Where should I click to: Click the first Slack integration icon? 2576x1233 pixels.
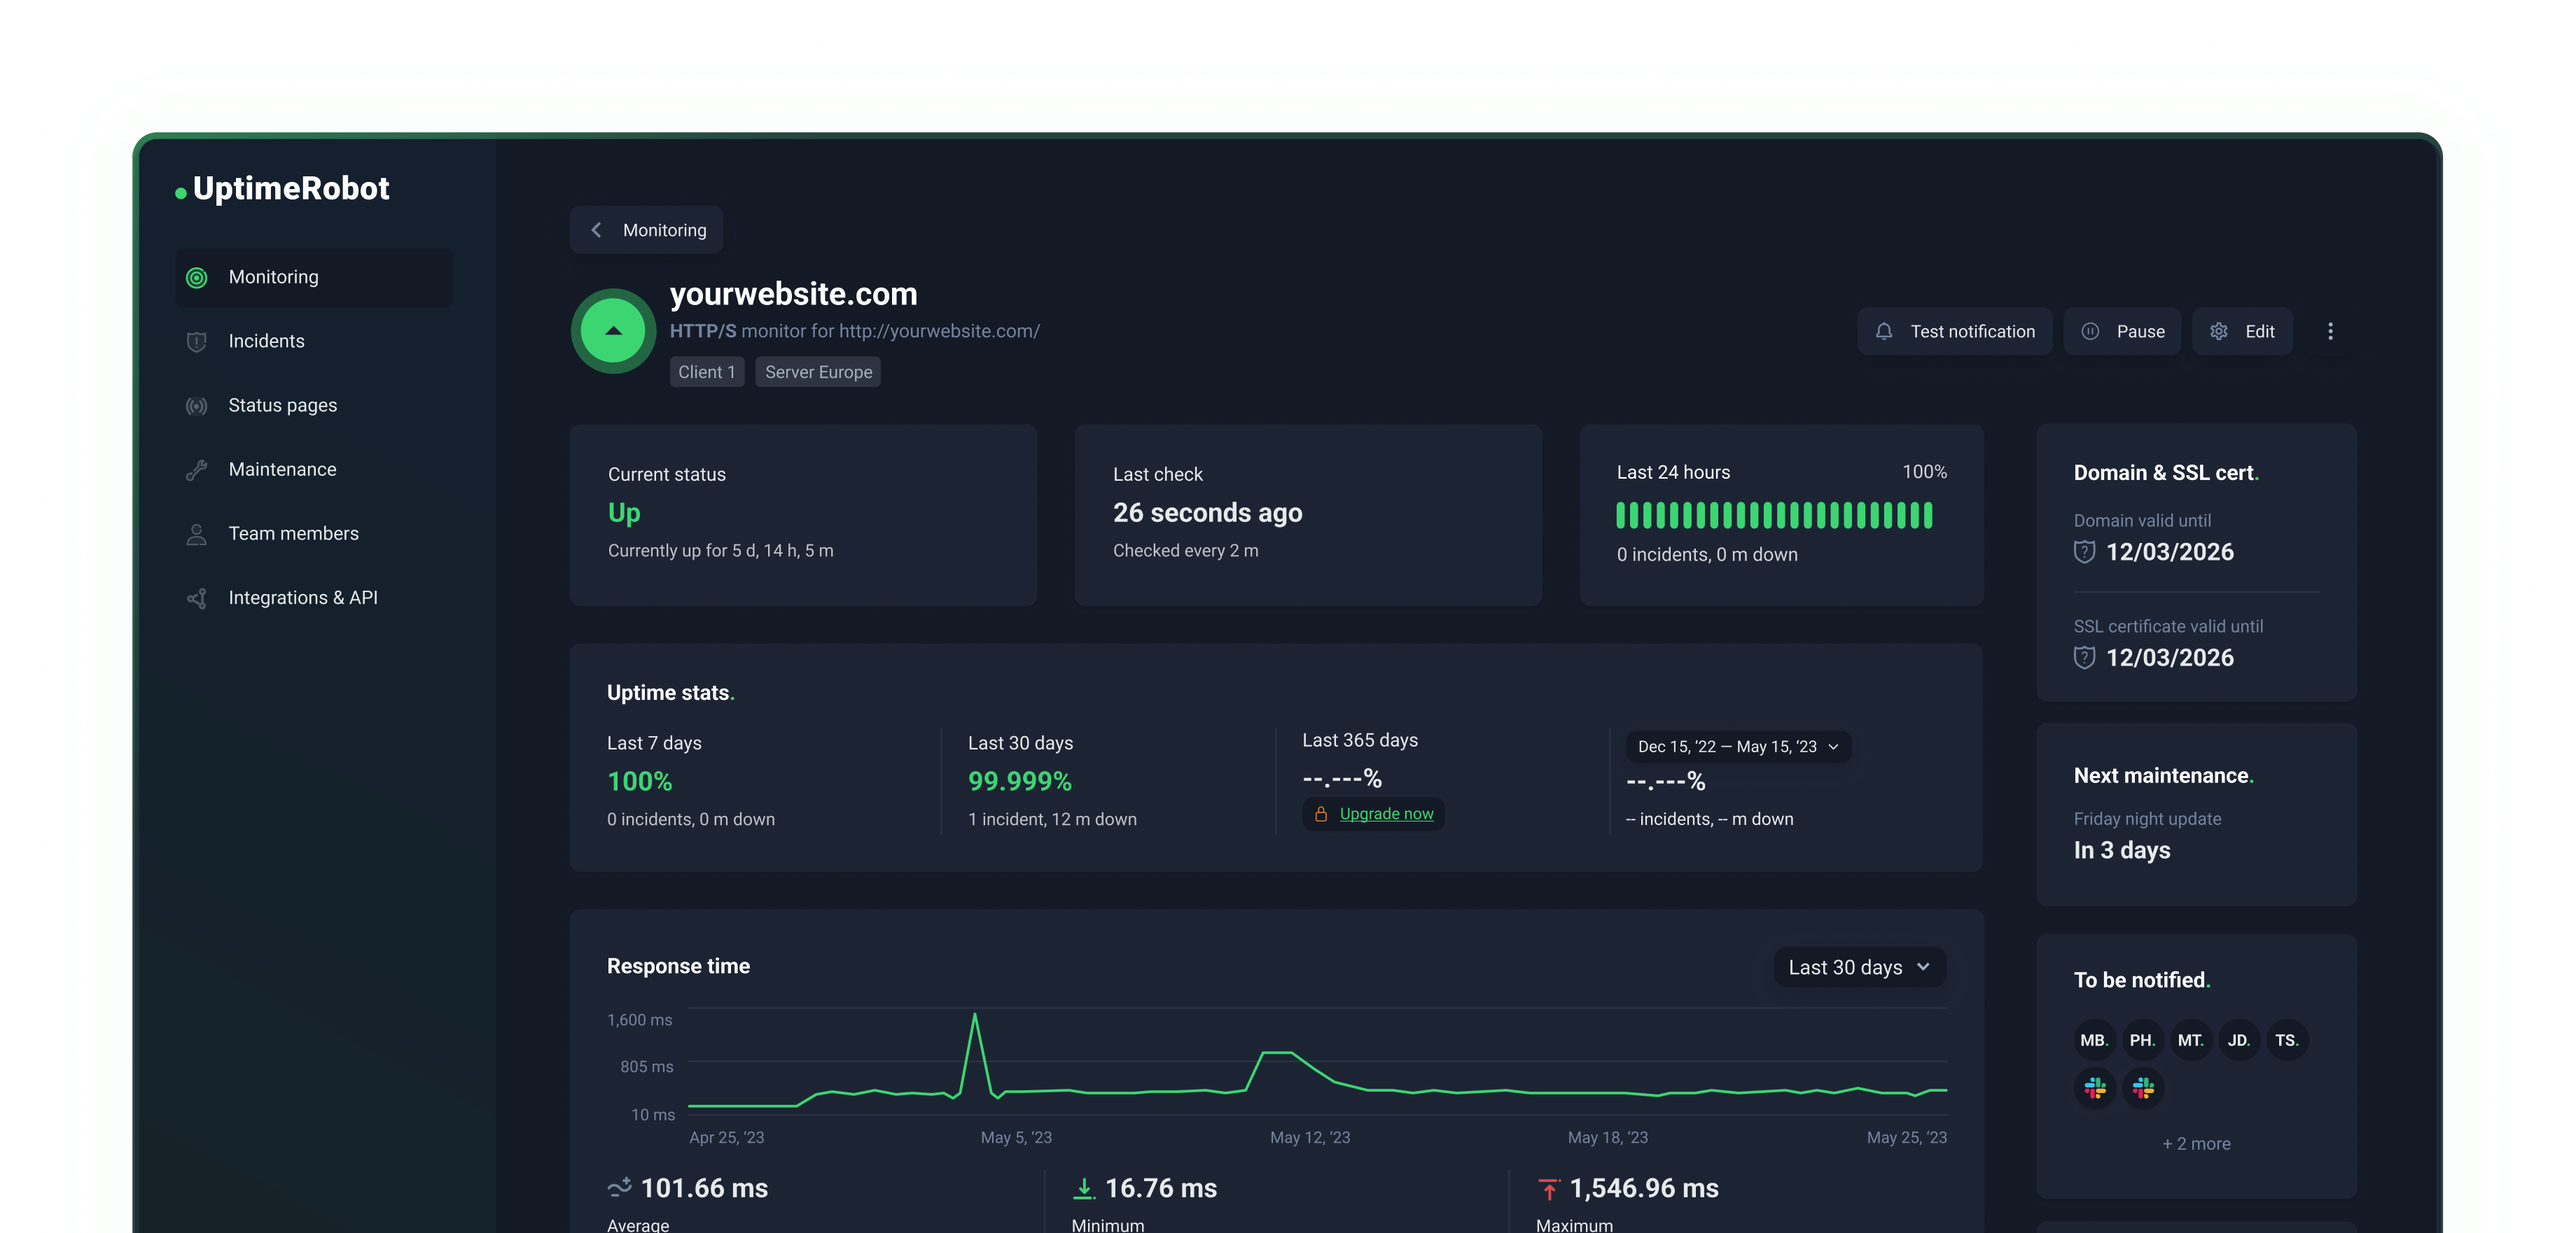(2095, 1088)
